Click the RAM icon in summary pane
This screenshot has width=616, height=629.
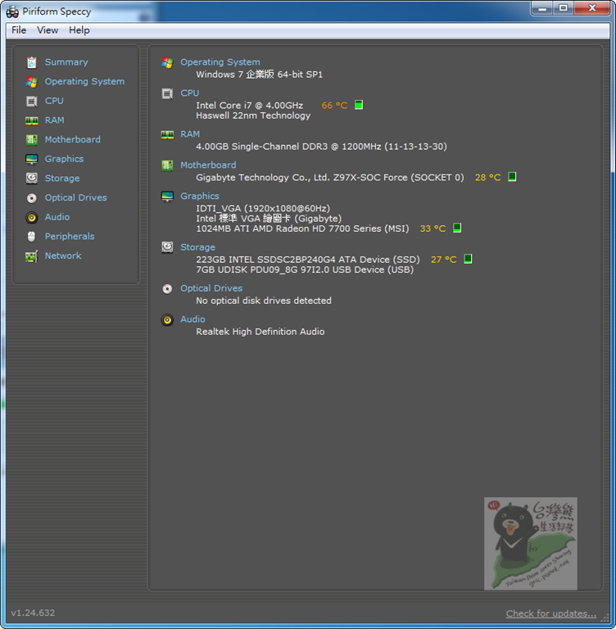tap(167, 134)
